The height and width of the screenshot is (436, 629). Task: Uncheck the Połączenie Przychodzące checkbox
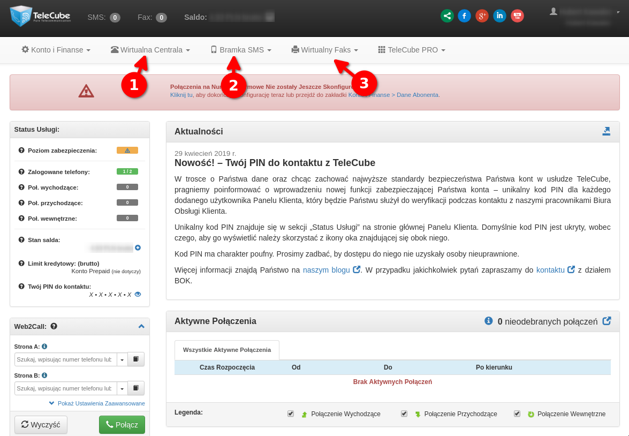click(404, 414)
